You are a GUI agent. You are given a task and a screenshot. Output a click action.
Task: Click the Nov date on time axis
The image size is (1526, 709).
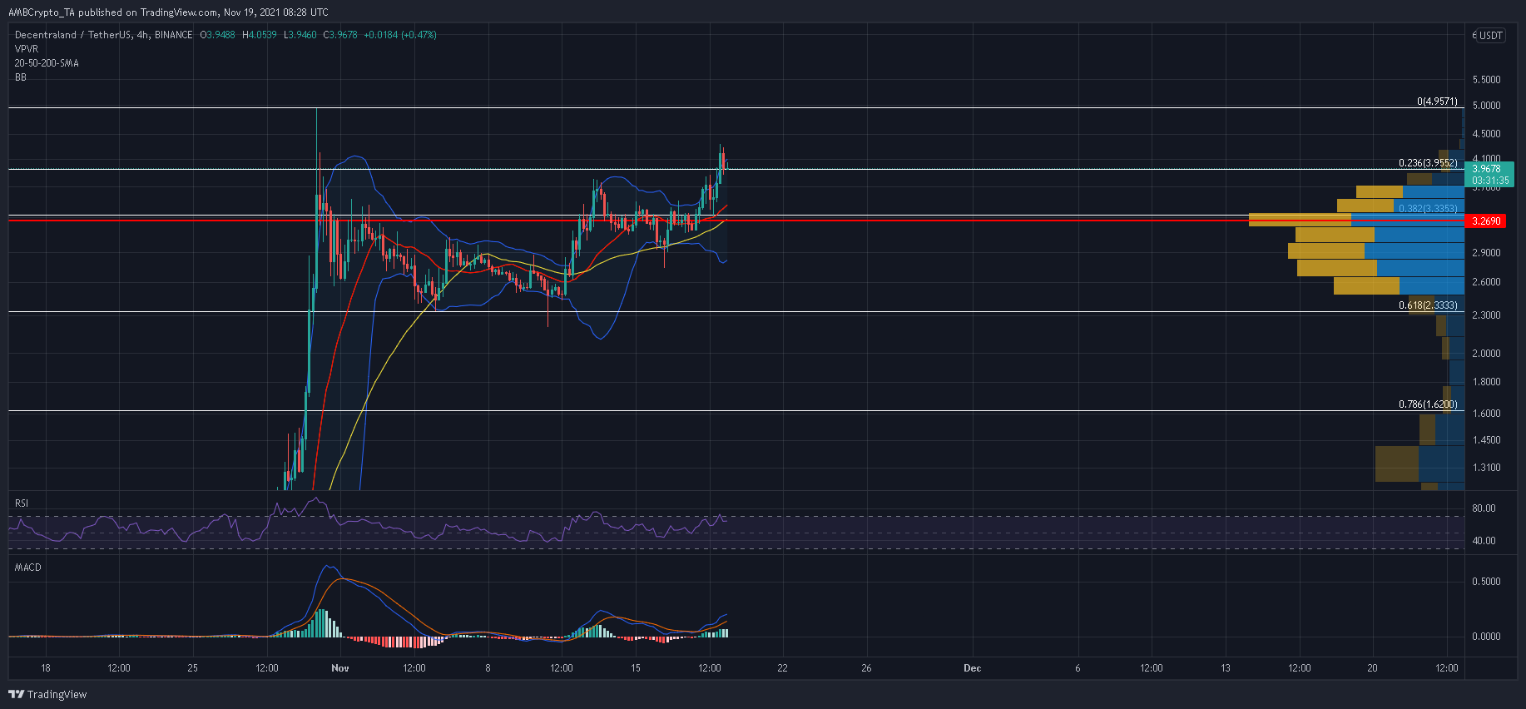click(339, 668)
